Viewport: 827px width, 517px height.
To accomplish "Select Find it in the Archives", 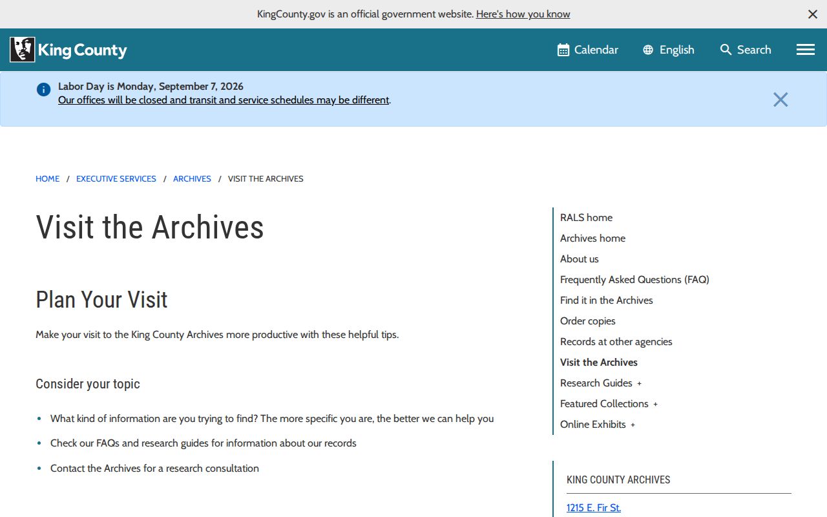I will (607, 301).
